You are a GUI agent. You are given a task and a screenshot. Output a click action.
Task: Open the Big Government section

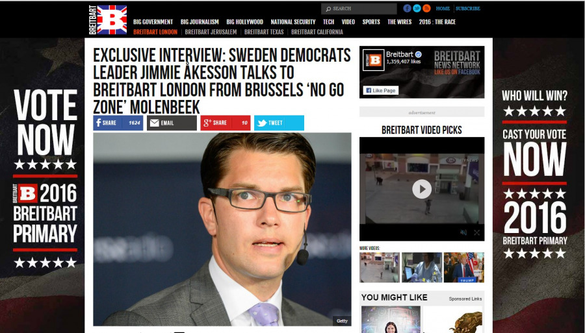(x=153, y=22)
